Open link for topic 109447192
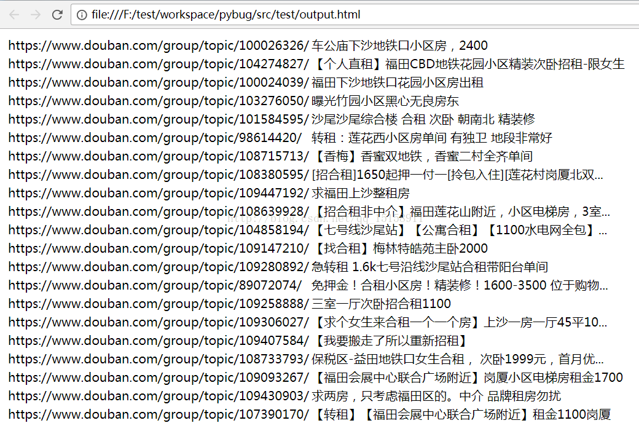Viewport: 639px width, 423px height. click(x=159, y=193)
